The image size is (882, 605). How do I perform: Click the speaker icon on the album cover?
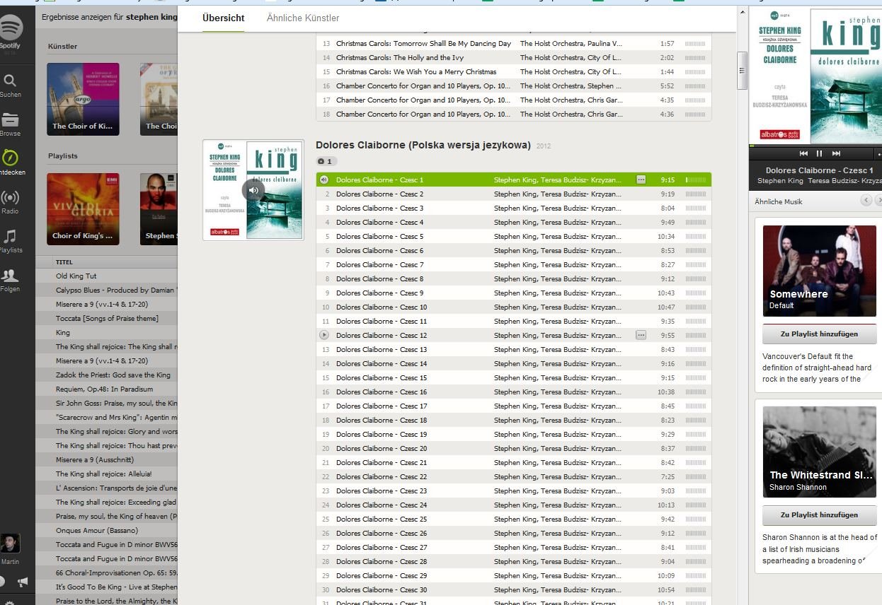click(253, 190)
